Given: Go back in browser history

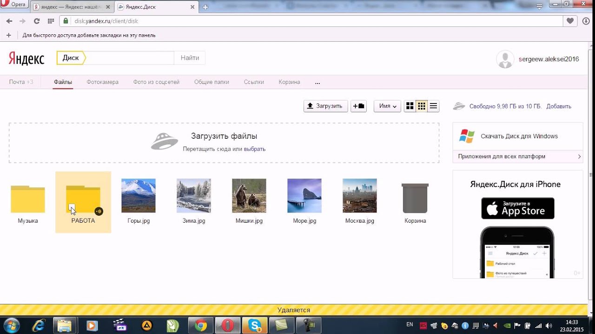Looking at the screenshot, I should tap(9, 21).
